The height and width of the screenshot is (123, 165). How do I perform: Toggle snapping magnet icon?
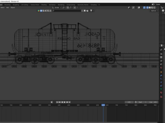[68, 8]
